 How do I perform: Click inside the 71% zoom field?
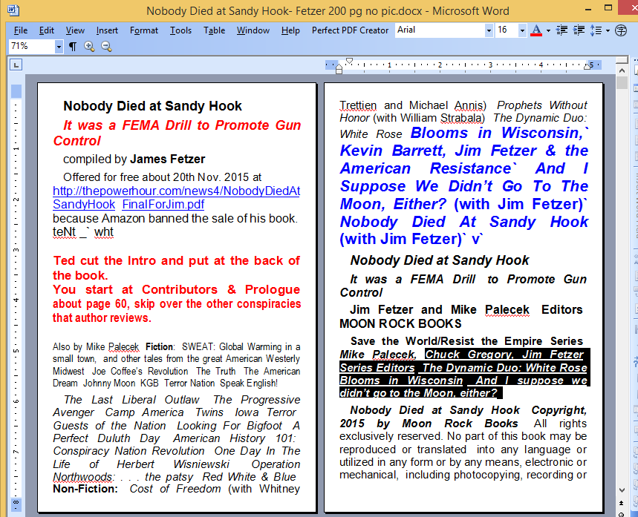coord(31,46)
